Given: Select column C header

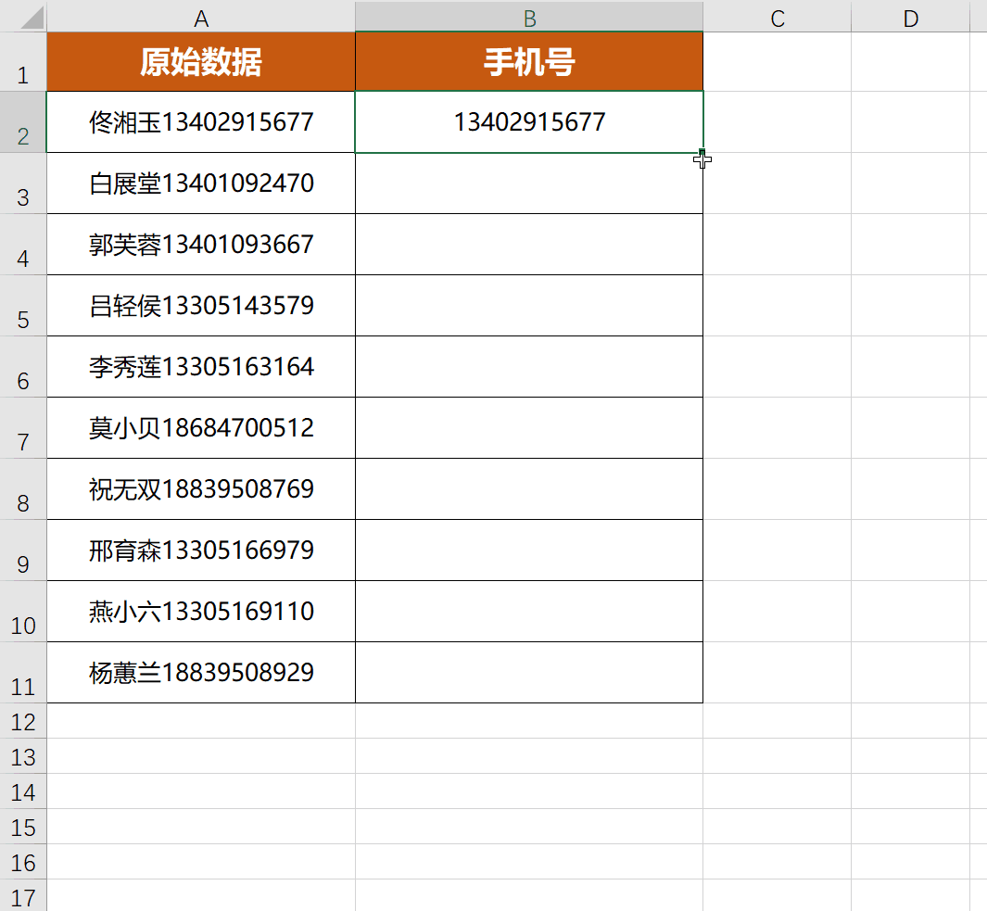Looking at the screenshot, I should pyautogui.click(x=778, y=16).
